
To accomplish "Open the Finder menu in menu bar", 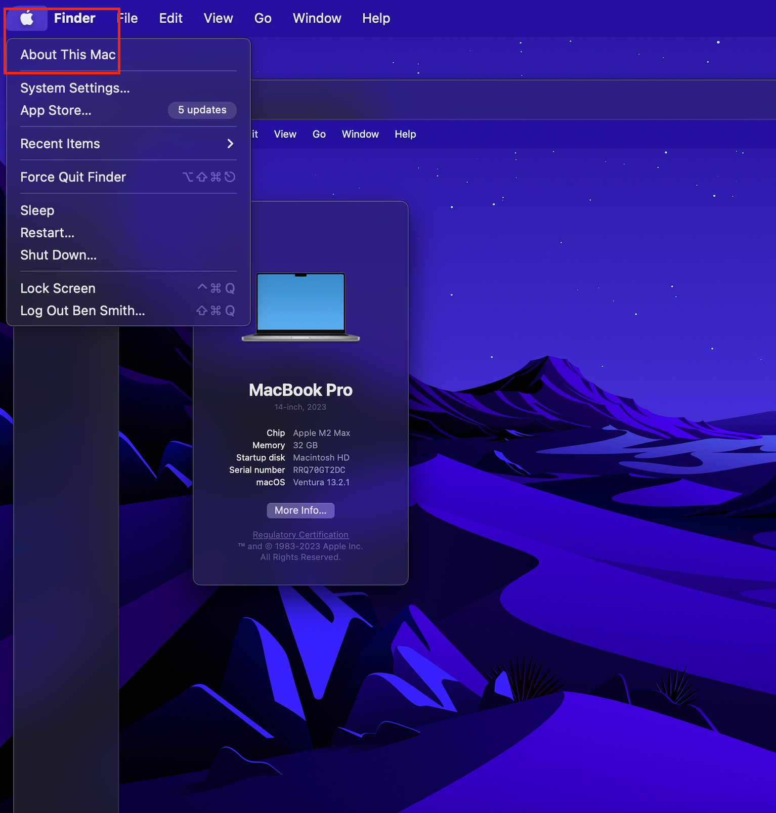I will (74, 18).
